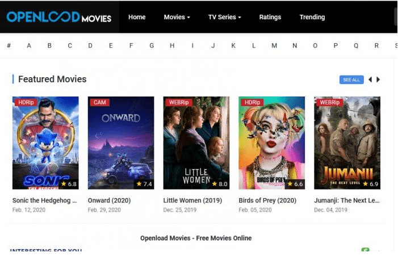Click the 7.4 star rating on Onward

pyautogui.click(x=144, y=184)
